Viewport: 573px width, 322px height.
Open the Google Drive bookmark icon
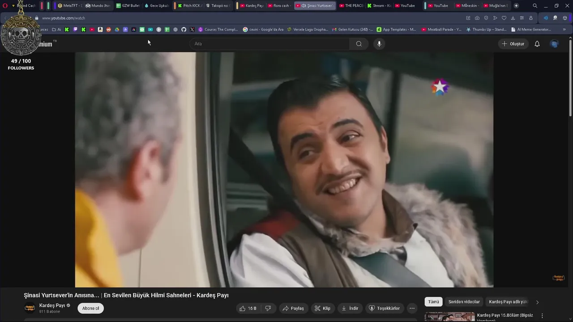click(117, 30)
